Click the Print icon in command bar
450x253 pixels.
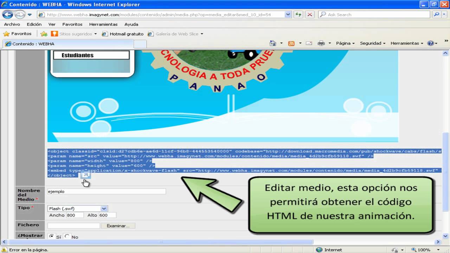pyautogui.click(x=321, y=43)
